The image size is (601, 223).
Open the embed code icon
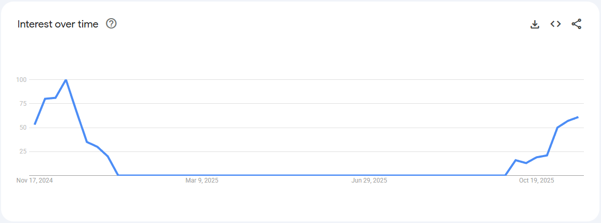(x=556, y=24)
